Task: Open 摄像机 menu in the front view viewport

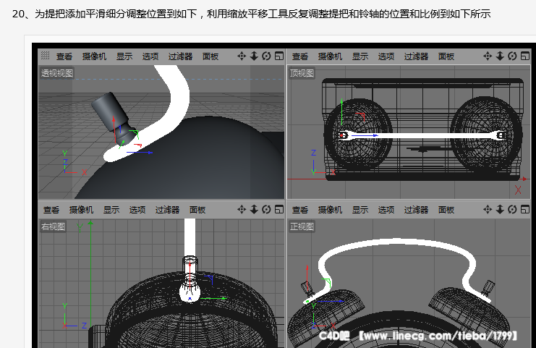Action: click(331, 210)
